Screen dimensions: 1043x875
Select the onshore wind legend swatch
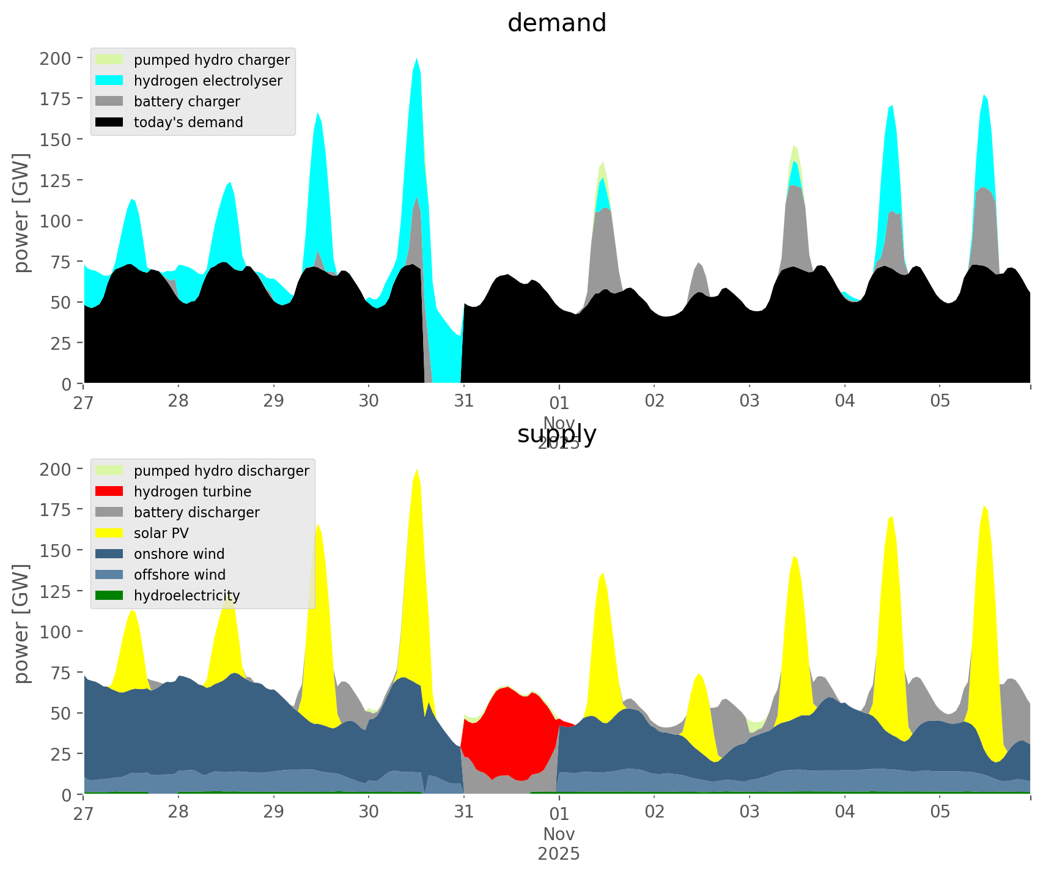pos(109,554)
